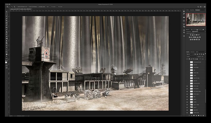Screen dimensions: 211x123
Task: Select the Dodge tool
Action: pyautogui.click(x=7, y=43)
